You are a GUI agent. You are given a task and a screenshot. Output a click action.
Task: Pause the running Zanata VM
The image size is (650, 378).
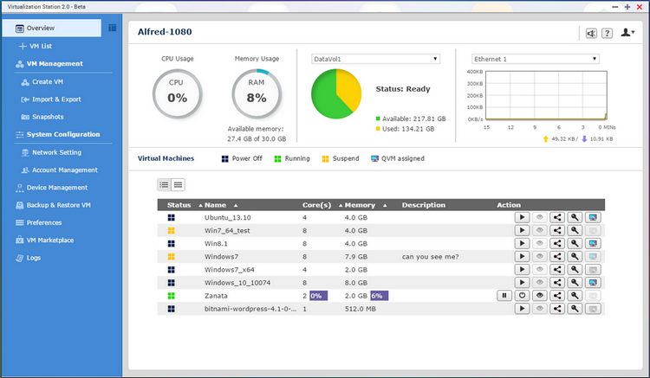coord(504,295)
